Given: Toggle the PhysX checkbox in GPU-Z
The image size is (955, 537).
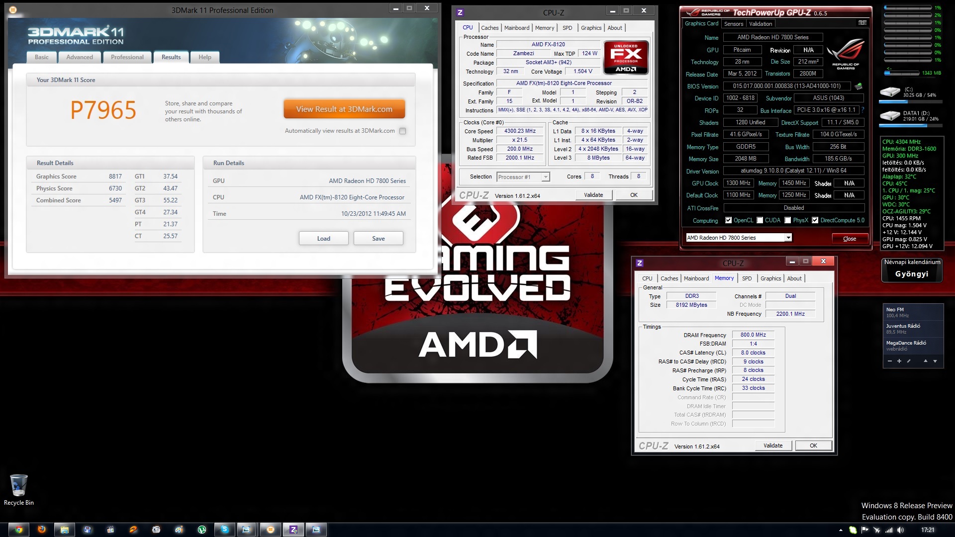Looking at the screenshot, I should (x=788, y=220).
